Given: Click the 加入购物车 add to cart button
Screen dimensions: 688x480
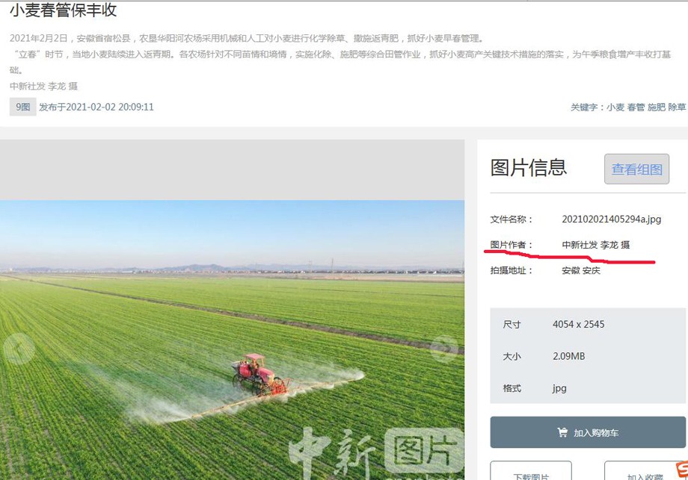Looking at the screenshot, I should point(586,431).
